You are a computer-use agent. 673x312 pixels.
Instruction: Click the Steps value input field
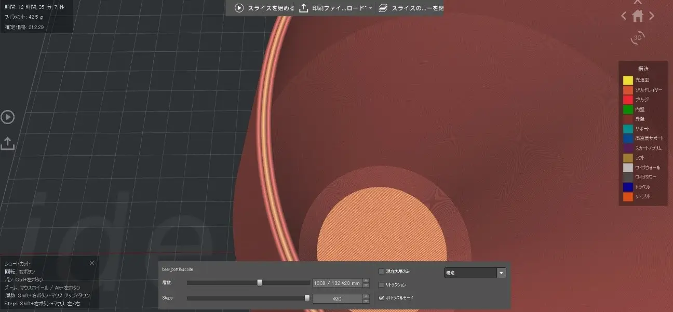pyautogui.click(x=336, y=299)
